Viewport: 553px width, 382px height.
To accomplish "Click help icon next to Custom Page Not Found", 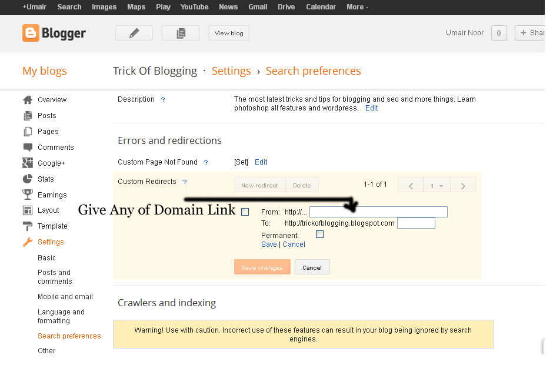I will pos(206,162).
